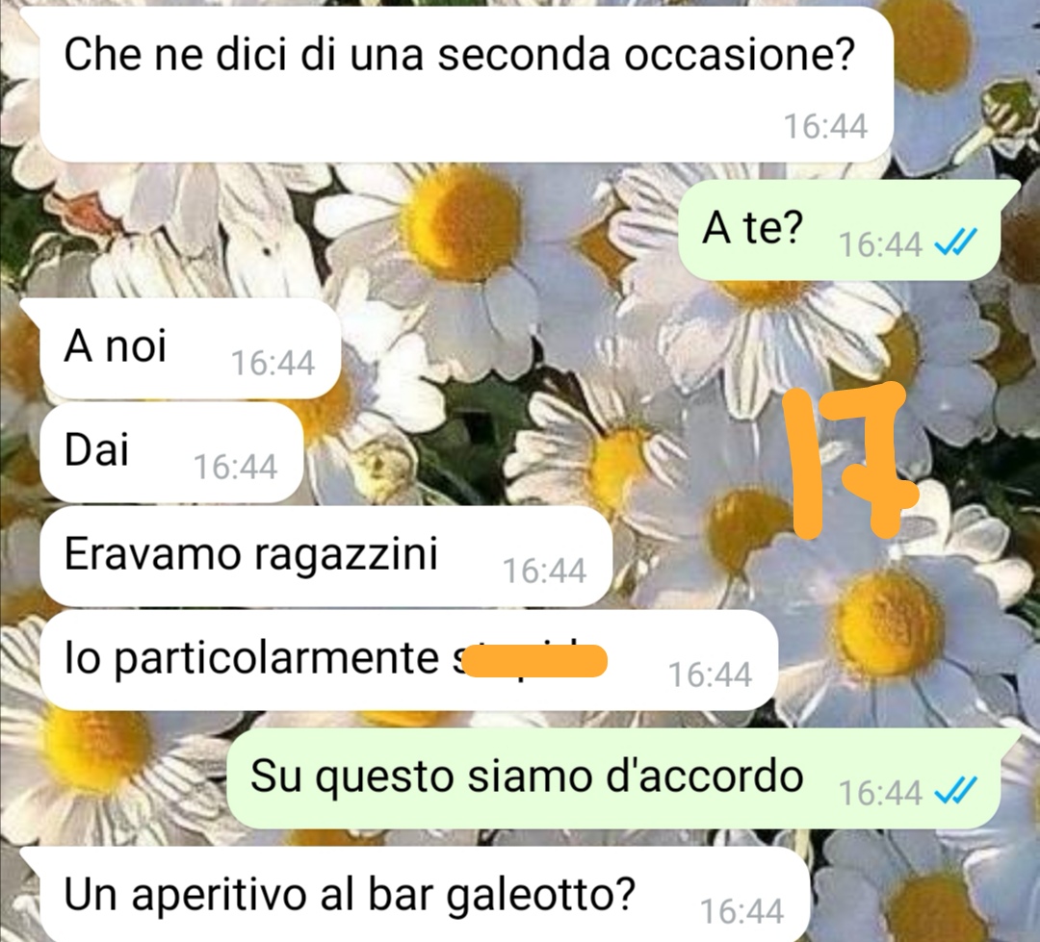Tap the 16:44 timestamp of the first message
Viewport: 1040px width, 942px height.
click(x=826, y=126)
